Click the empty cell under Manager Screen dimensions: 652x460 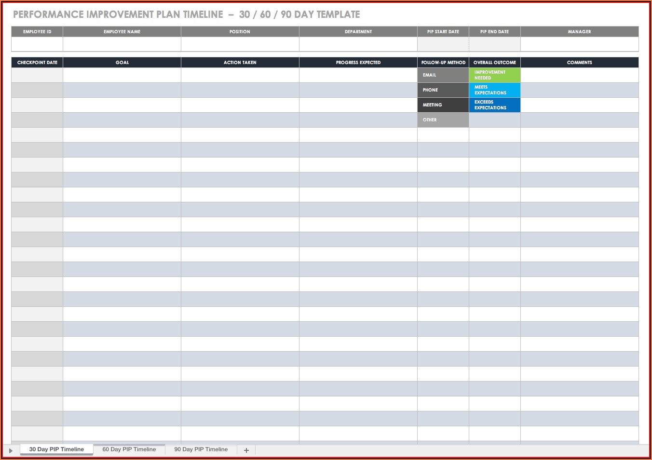tap(579, 44)
